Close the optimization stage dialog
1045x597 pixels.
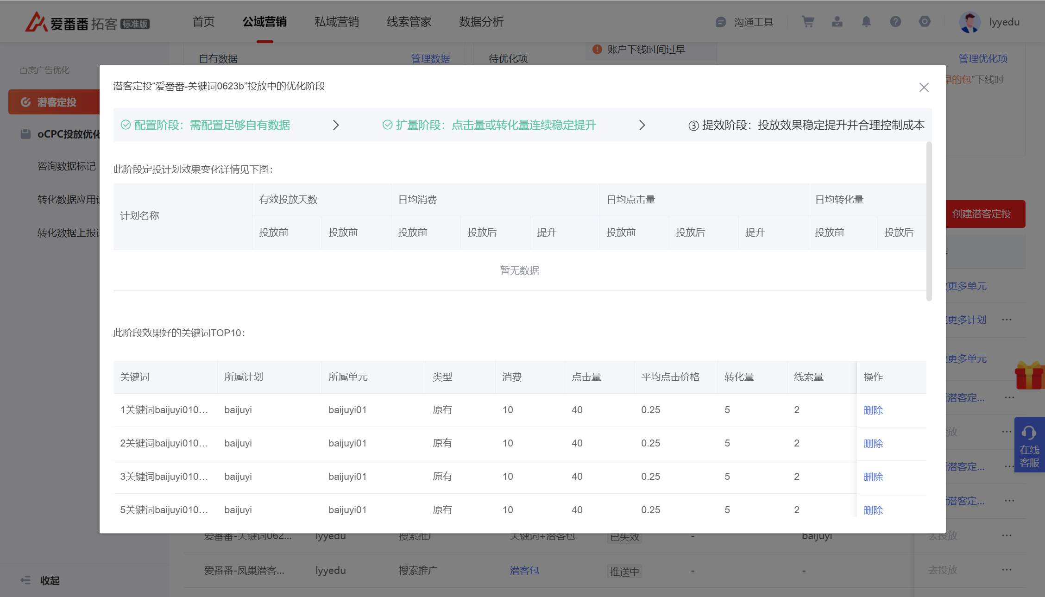pos(924,88)
